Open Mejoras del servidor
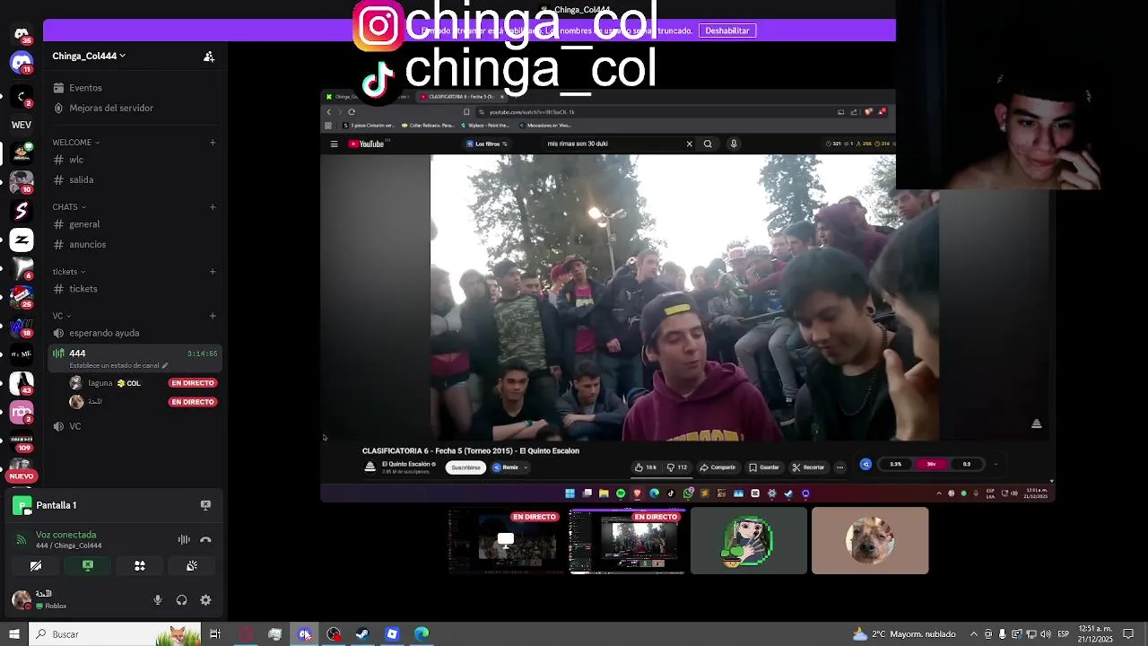 111,108
